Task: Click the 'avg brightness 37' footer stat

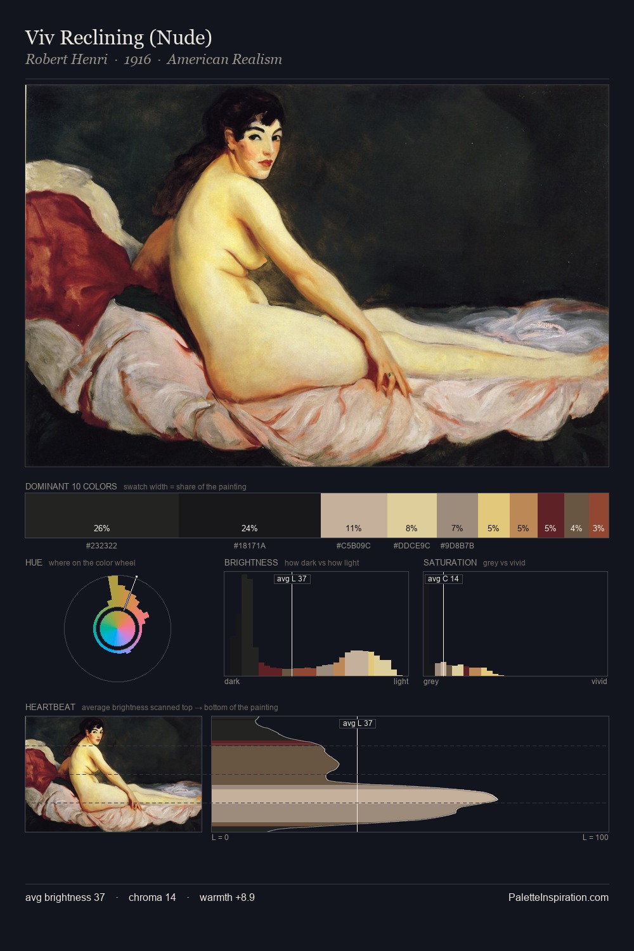Action: pos(65,897)
